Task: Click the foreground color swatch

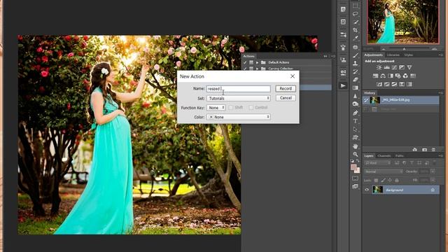Action: [x=353, y=167]
